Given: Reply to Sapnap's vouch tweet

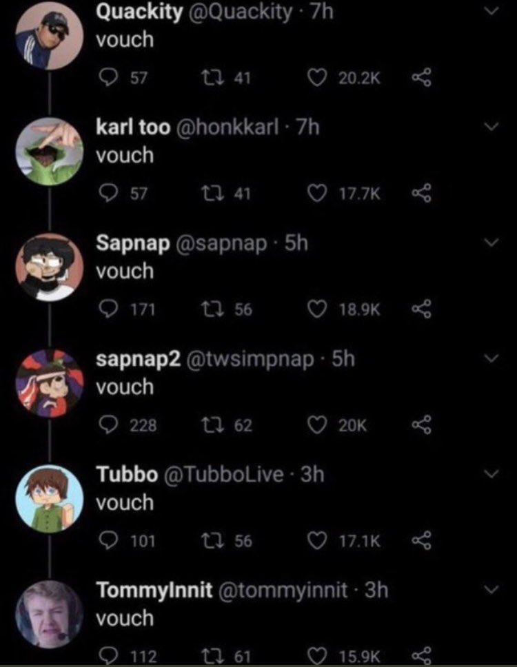Looking at the screenshot, I should point(108,309).
